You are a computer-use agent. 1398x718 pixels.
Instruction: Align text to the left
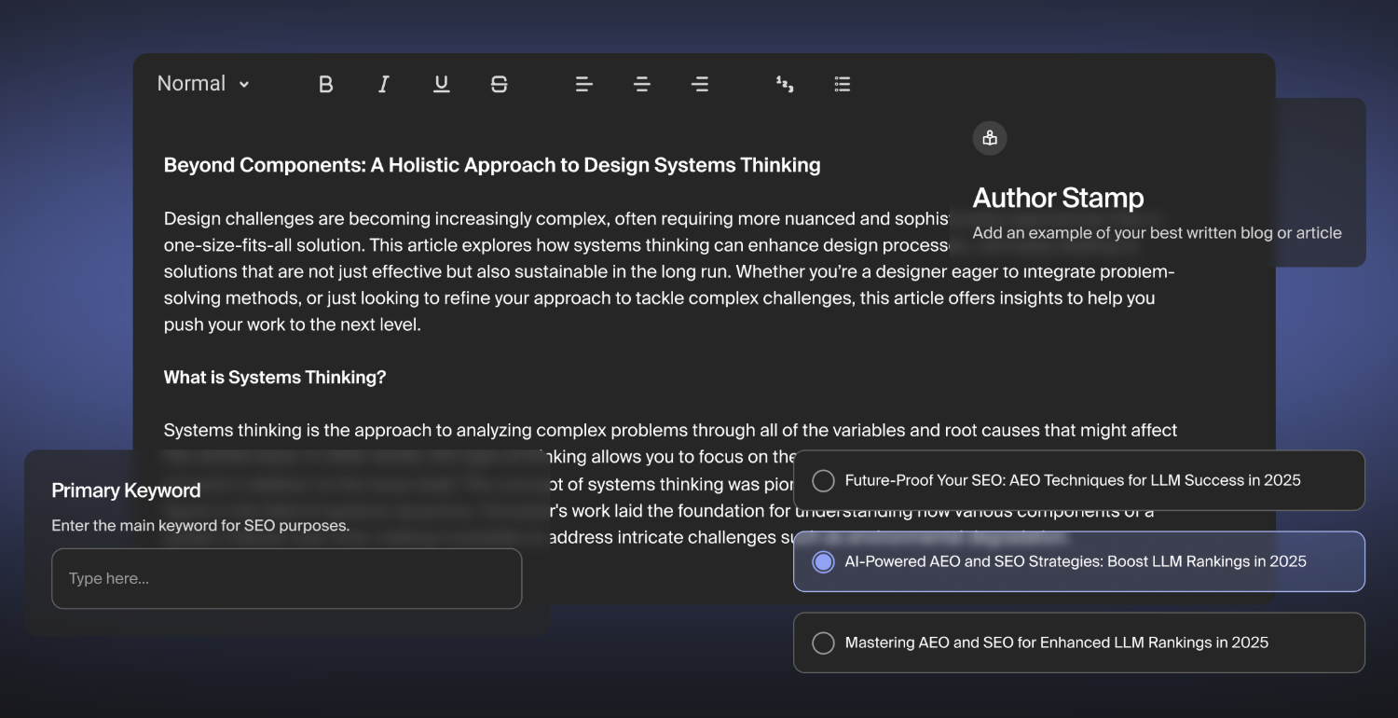point(584,84)
